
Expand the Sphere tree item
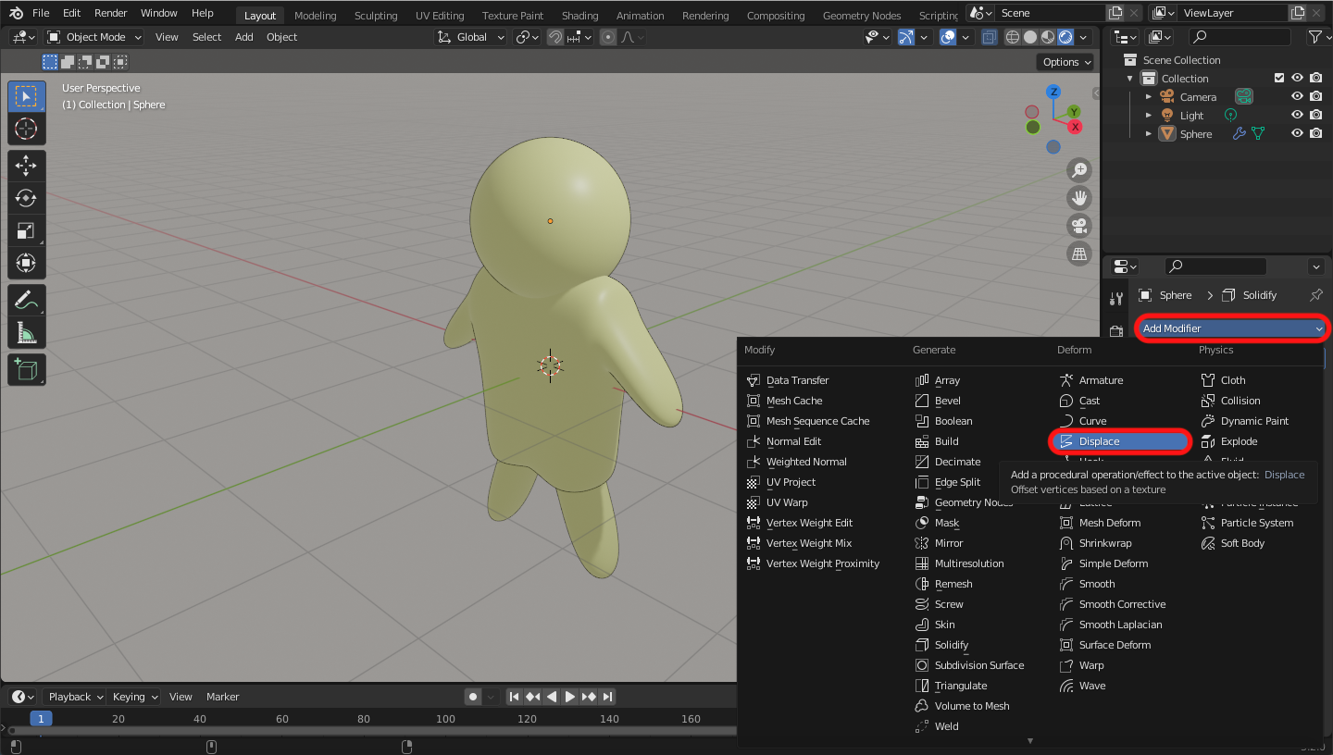[x=1149, y=133]
